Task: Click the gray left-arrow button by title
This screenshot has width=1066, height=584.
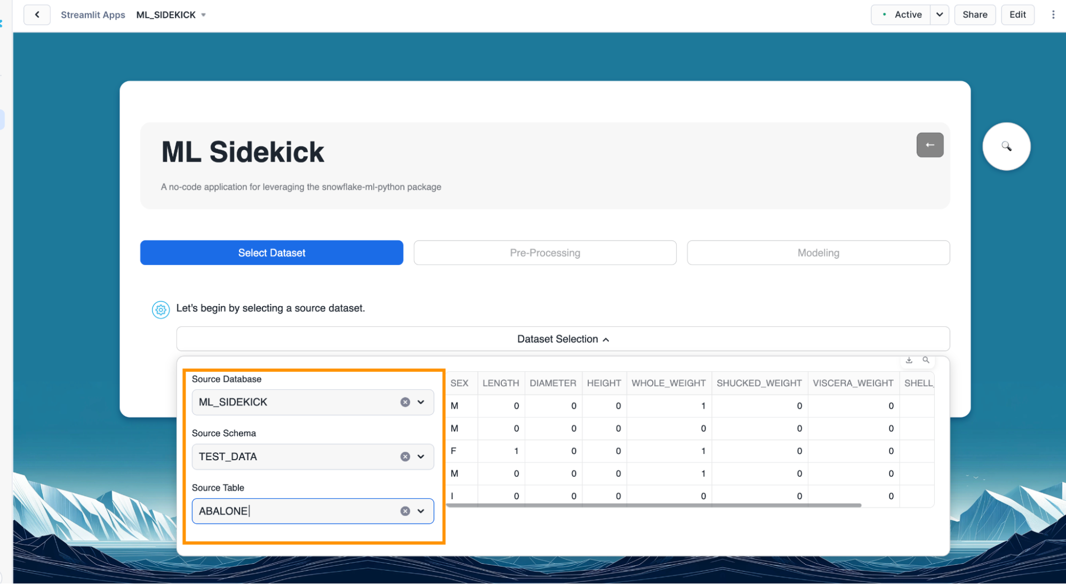Action: pos(929,145)
